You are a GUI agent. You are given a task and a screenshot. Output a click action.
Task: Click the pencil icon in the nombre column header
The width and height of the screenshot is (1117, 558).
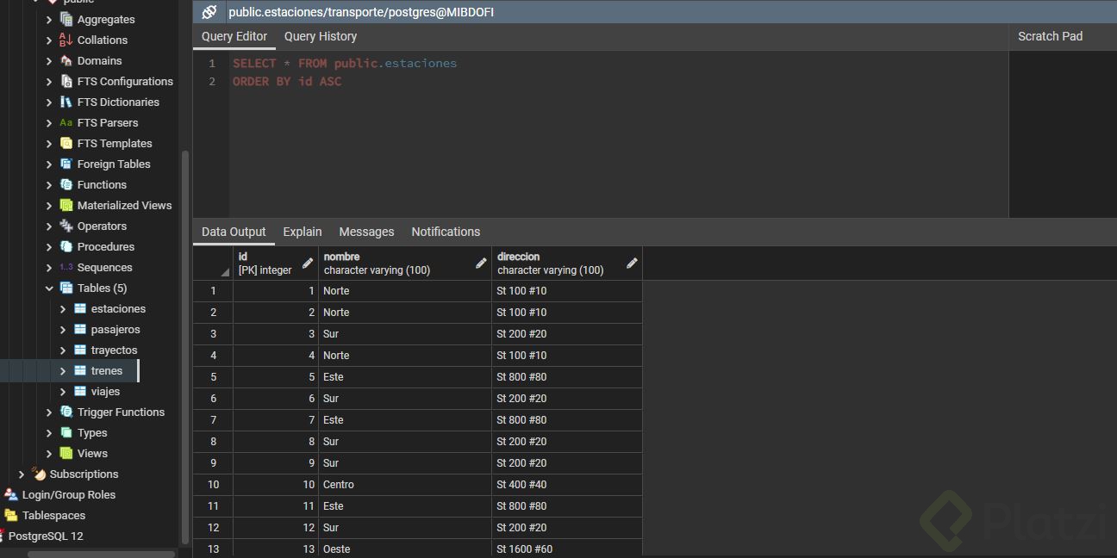pyautogui.click(x=481, y=263)
